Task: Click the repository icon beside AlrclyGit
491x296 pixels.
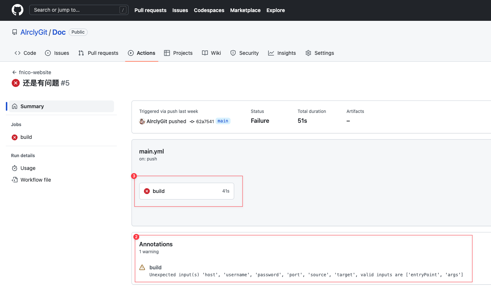Action: click(x=15, y=32)
